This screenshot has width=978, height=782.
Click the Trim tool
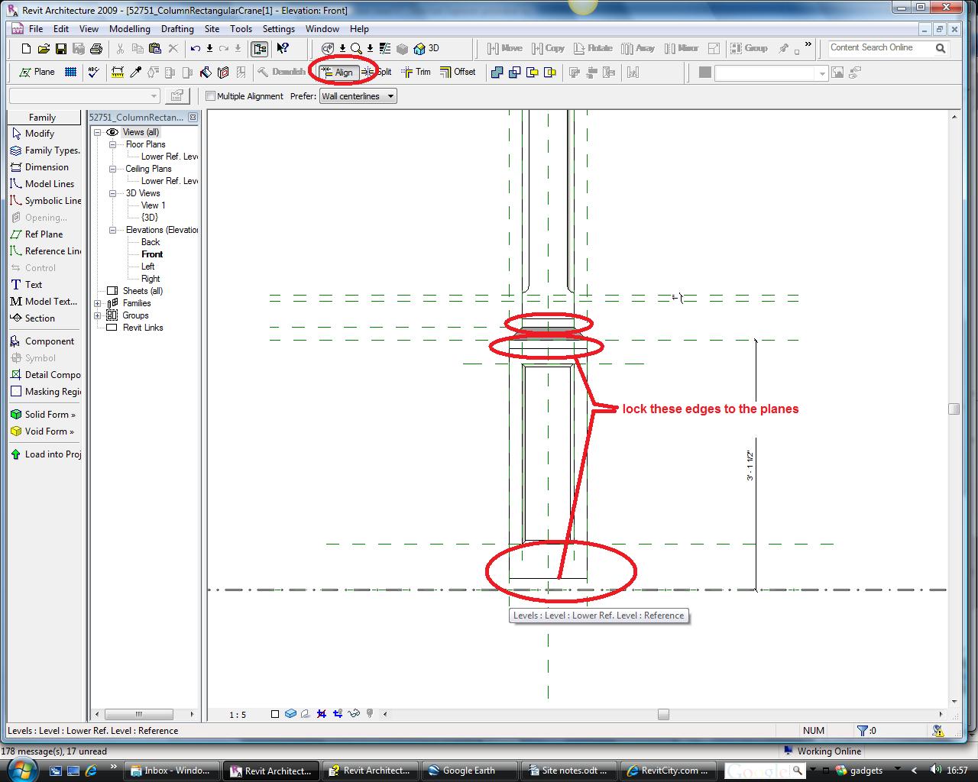click(416, 72)
